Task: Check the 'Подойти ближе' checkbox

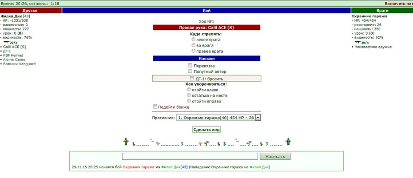Action: coord(155,107)
